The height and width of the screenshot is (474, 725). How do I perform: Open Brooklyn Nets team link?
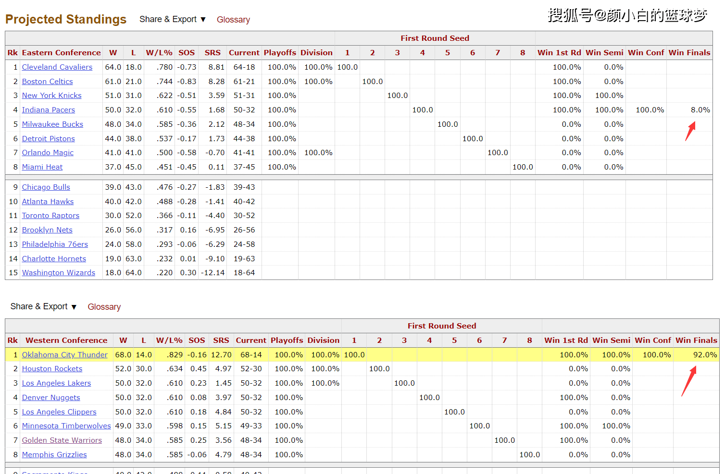point(48,230)
